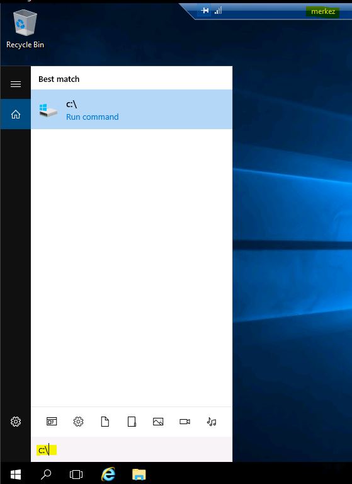The image size is (352, 484).
Task: Filter search results by Videos
Action: (185, 422)
